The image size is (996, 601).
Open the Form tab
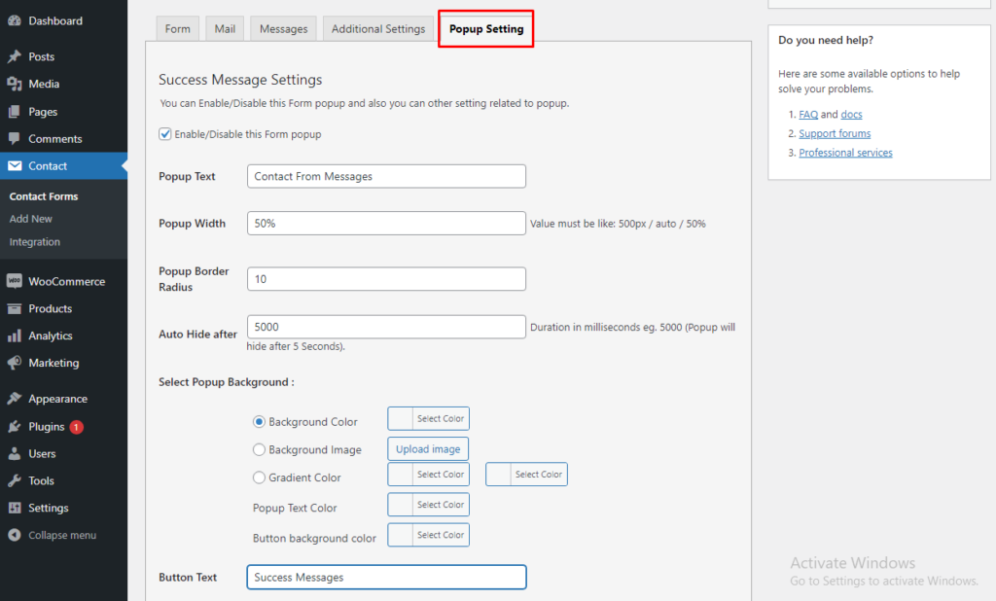[178, 28]
